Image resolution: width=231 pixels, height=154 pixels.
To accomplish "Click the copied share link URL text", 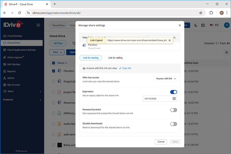I will coord(137,40).
